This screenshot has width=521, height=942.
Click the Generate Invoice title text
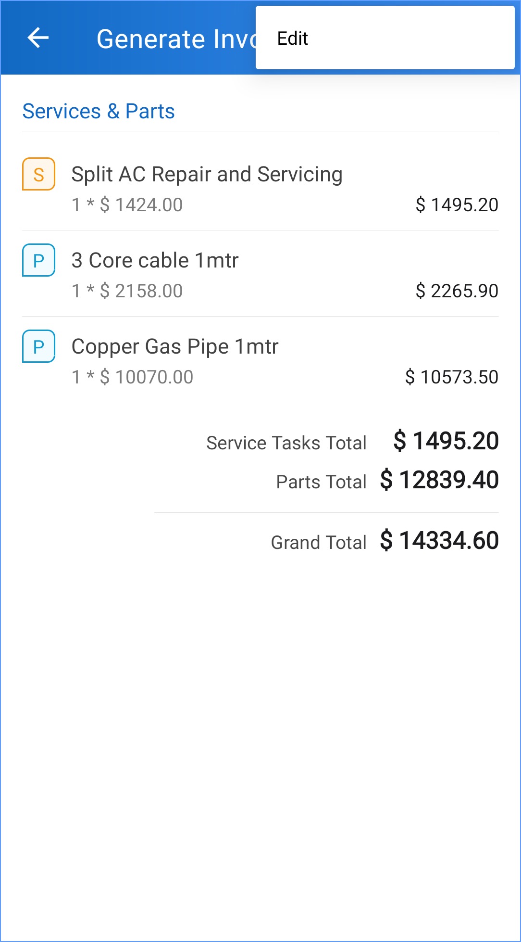(176, 39)
